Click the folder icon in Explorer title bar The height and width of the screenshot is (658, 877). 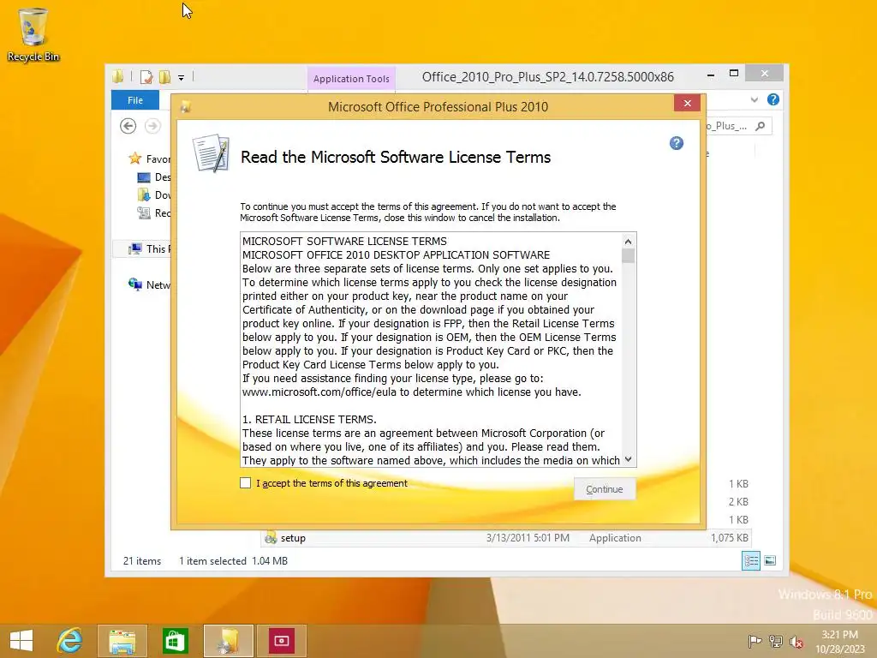pyautogui.click(x=117, y=76)
